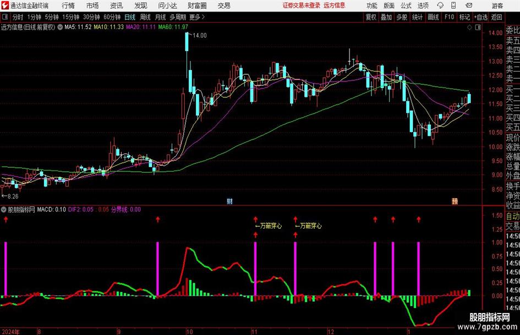Open the 资讯 menu
Image resolution: width=520 pixels, height=335 pixels.
[x=117, y=6]
